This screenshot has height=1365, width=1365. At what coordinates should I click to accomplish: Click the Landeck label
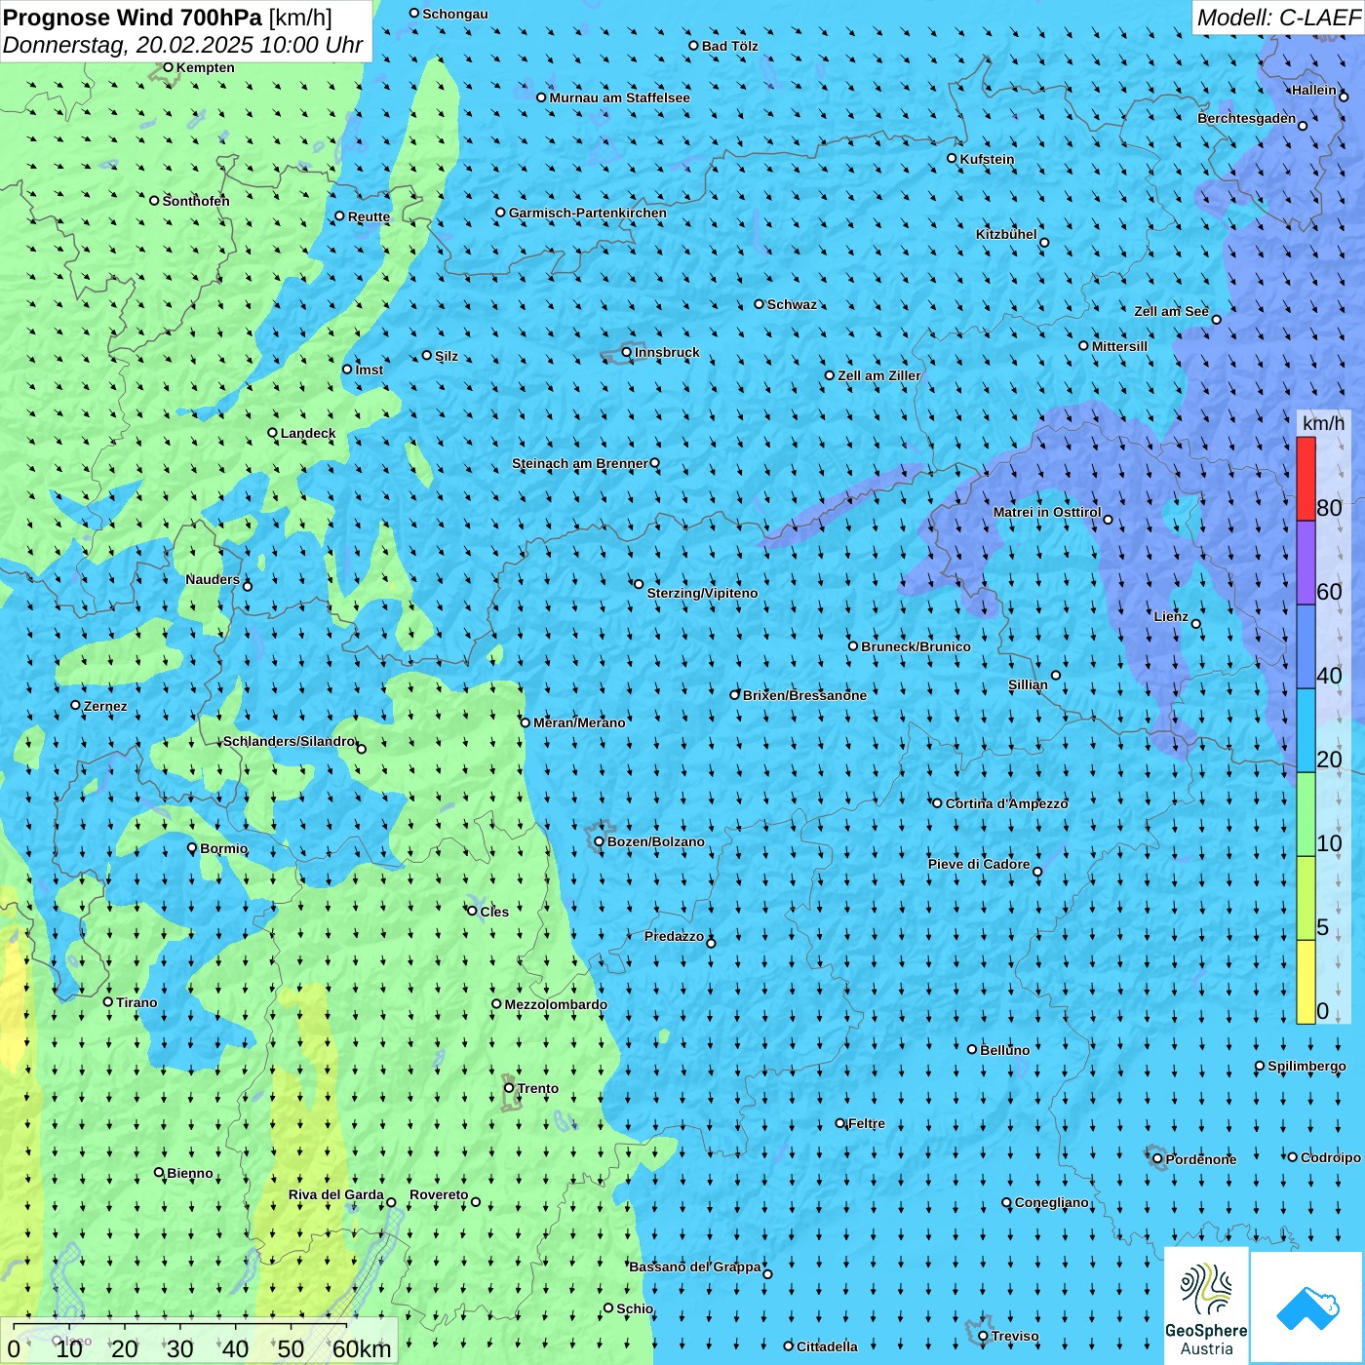coord(308,433)
